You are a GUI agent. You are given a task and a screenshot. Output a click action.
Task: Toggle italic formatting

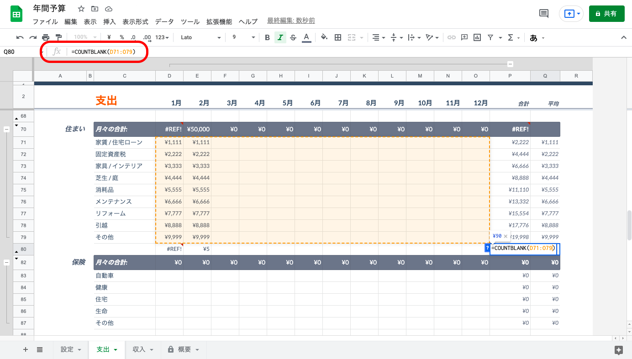[x=280, y=37]
